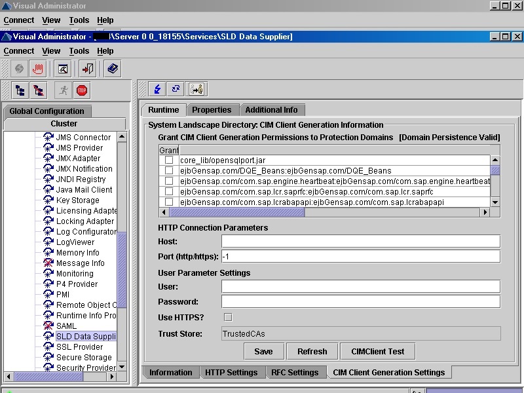Viewport: 524px width, 393px height.
Task: Select Java Mail Client in tree
Action: pos(84,189)
